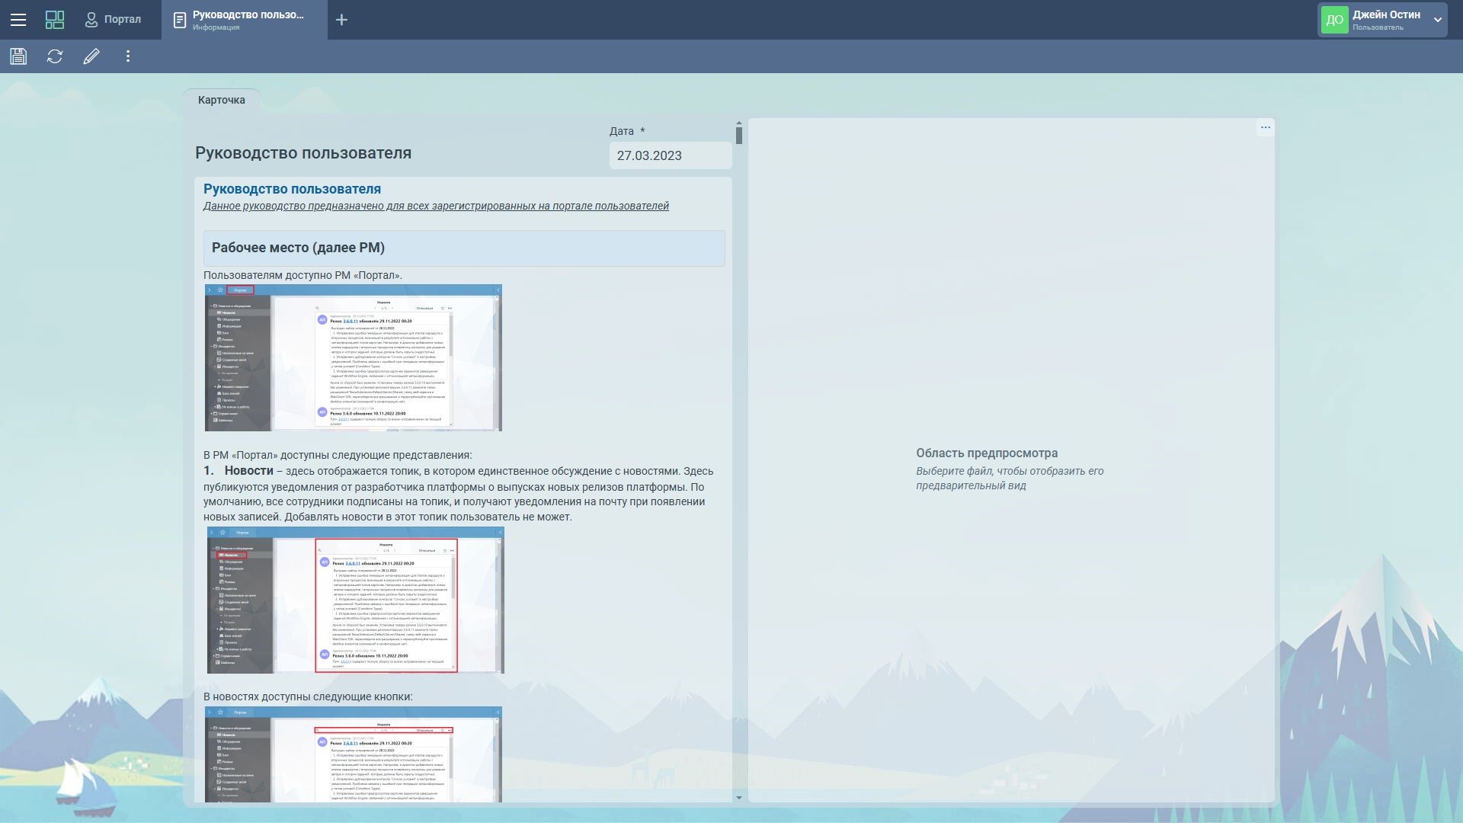Viewport: 1463px width, 823px height.
Task: Click the workspace tiles icon
Action: [55, 20]
